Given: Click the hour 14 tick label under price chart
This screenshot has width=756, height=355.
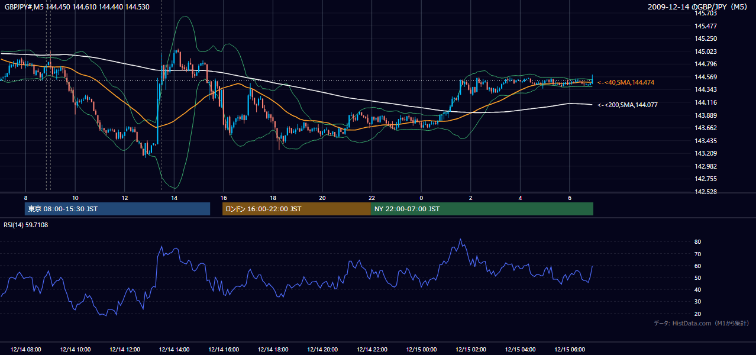Looking at the screenshot, I should coord(174,197).
